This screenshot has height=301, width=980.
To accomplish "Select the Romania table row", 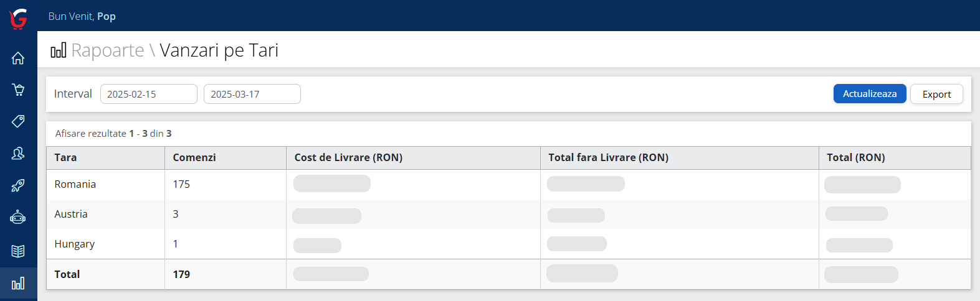I will pos(75,185).
